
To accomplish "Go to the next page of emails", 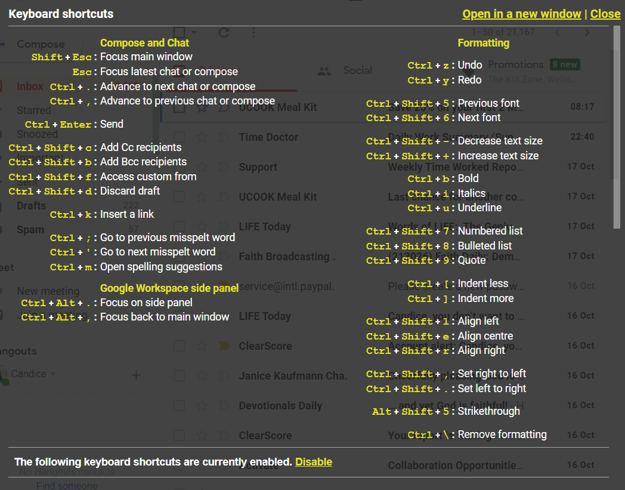I will click(x=587, y=33).
